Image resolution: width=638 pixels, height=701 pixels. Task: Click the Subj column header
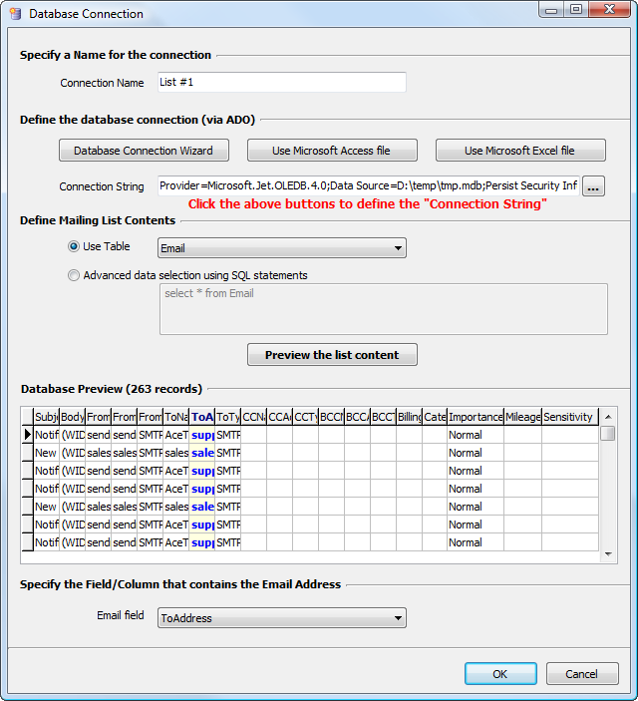point(47,417)
